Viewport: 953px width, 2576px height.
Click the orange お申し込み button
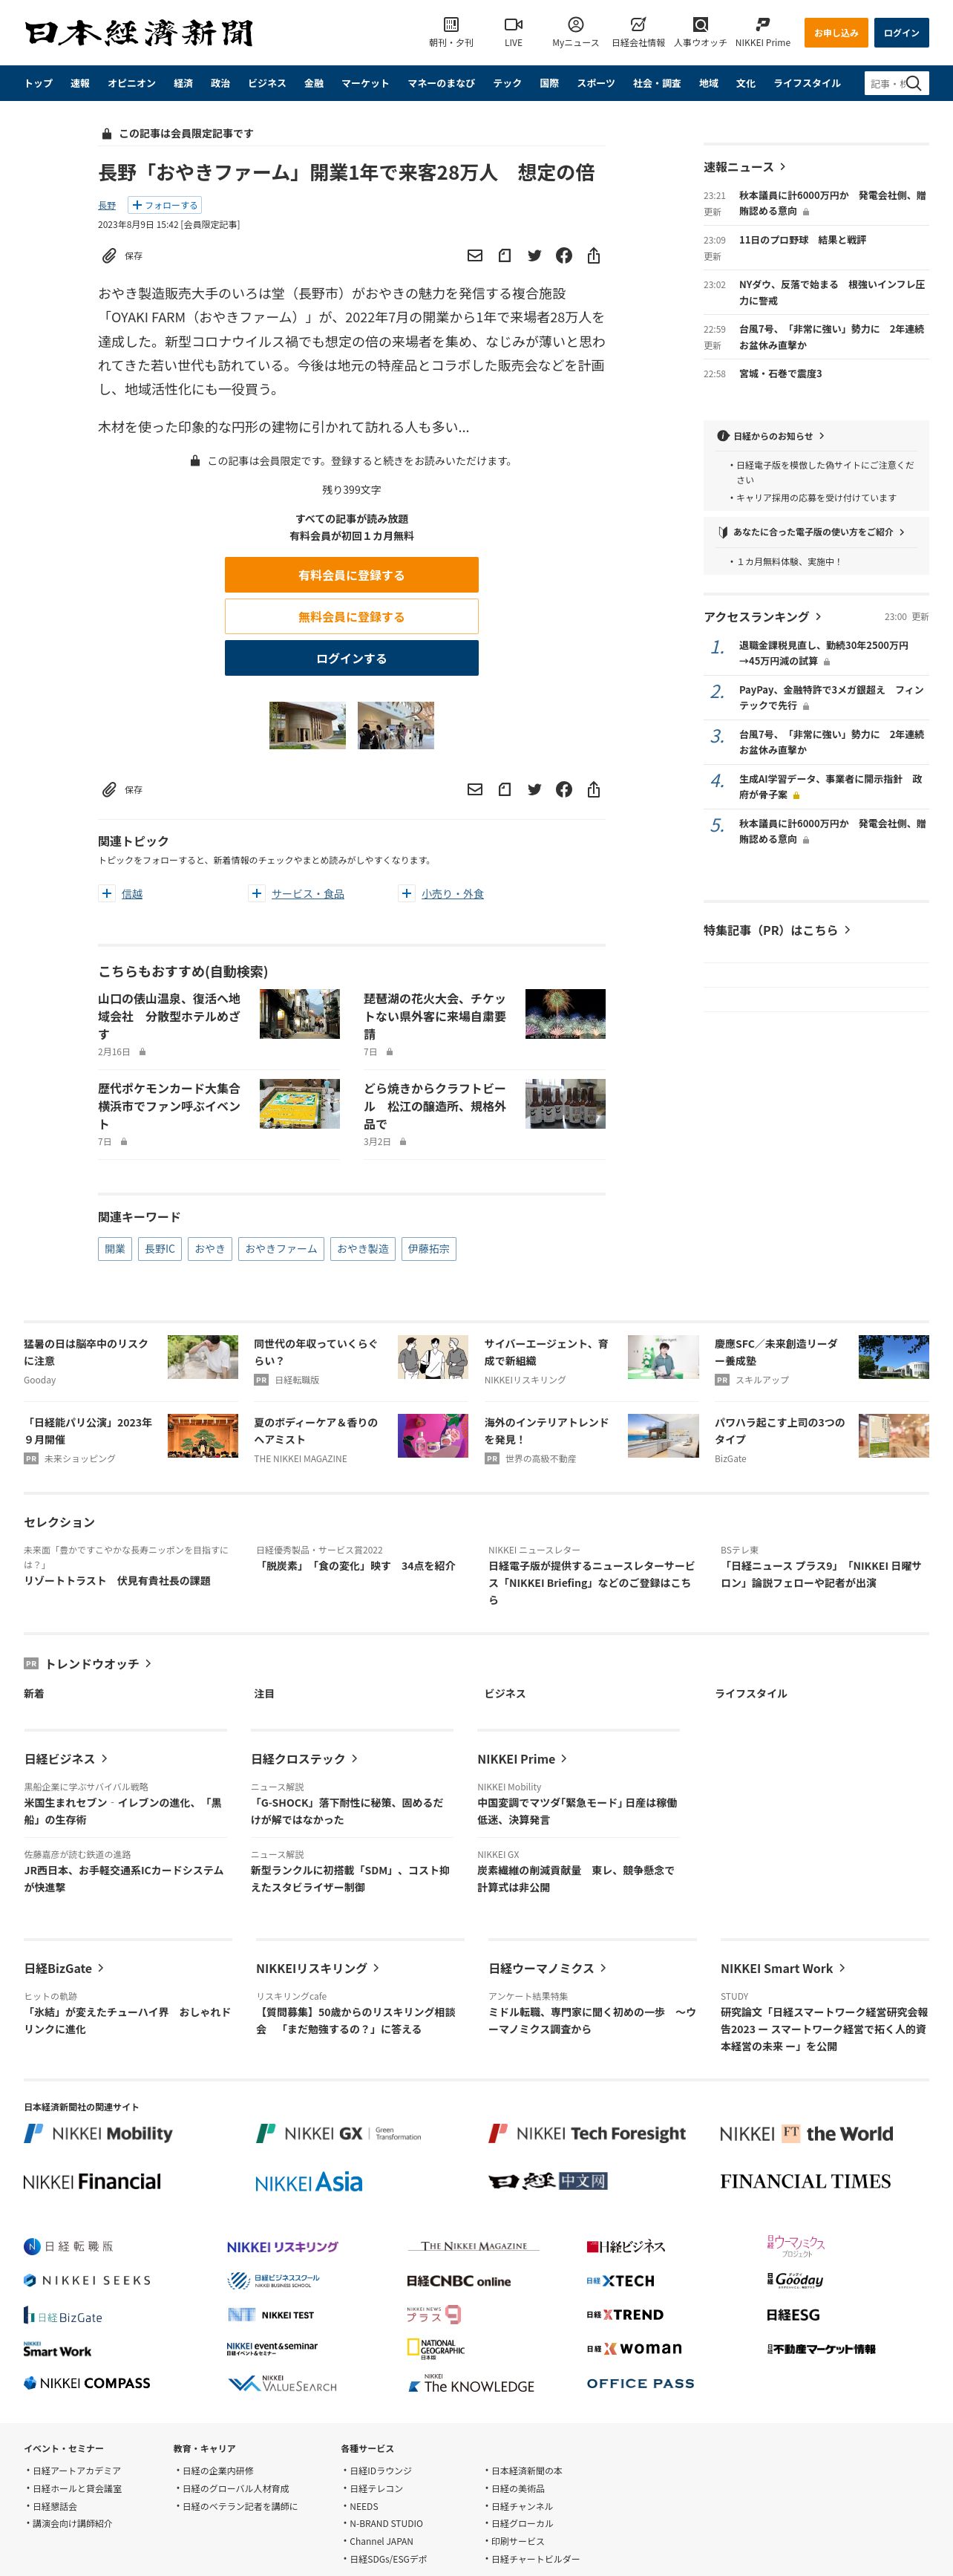pos(836,33)
